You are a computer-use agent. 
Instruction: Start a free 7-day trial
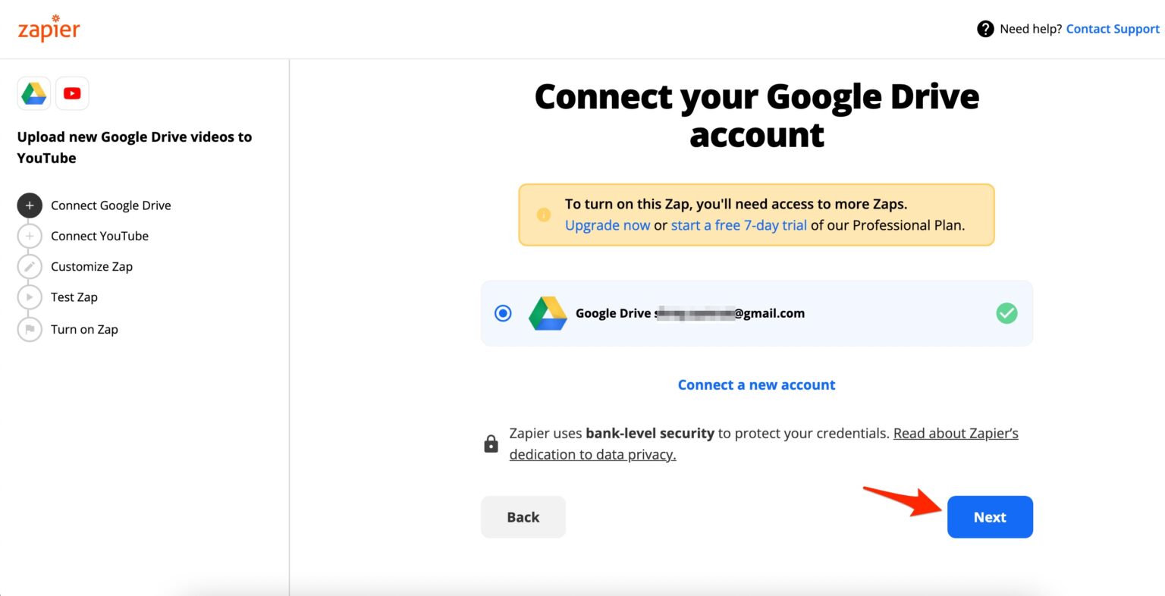(x=739, y=225)
